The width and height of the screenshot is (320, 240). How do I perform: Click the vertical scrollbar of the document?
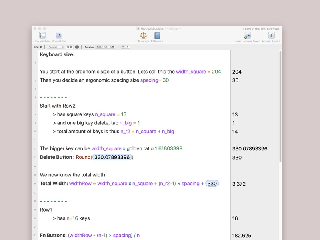click(280, 106)
